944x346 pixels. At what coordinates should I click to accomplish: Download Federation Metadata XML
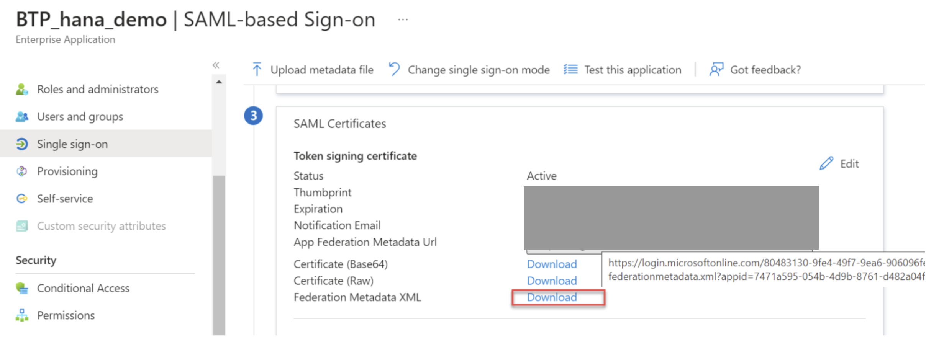[x=552, y=297]
